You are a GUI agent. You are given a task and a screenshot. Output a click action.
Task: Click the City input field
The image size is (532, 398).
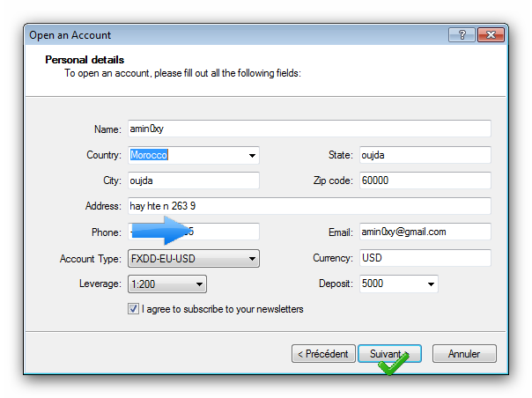(194, 181)
